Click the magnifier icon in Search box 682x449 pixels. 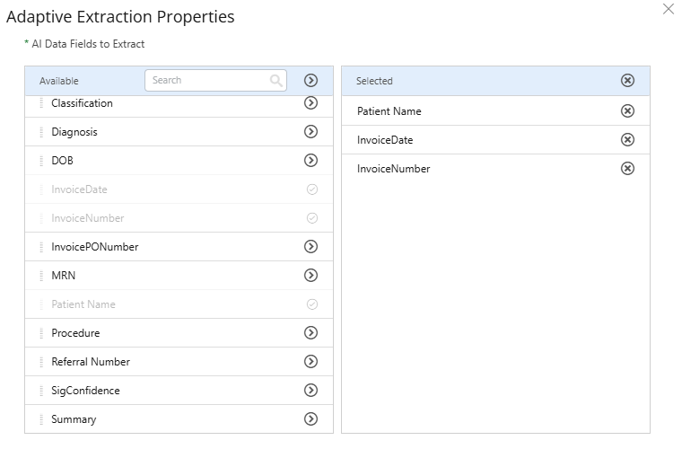click(276, 81)
